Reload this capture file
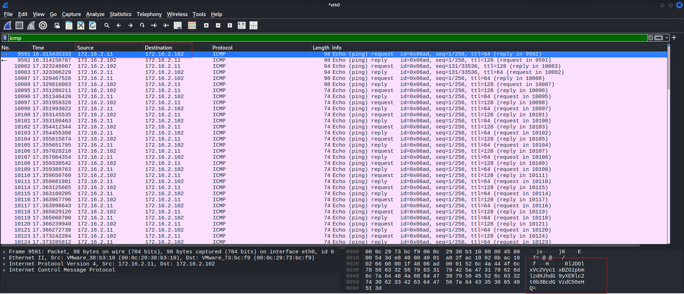Image resolution: width=684 pixels, height=294 pixels. 93,25
